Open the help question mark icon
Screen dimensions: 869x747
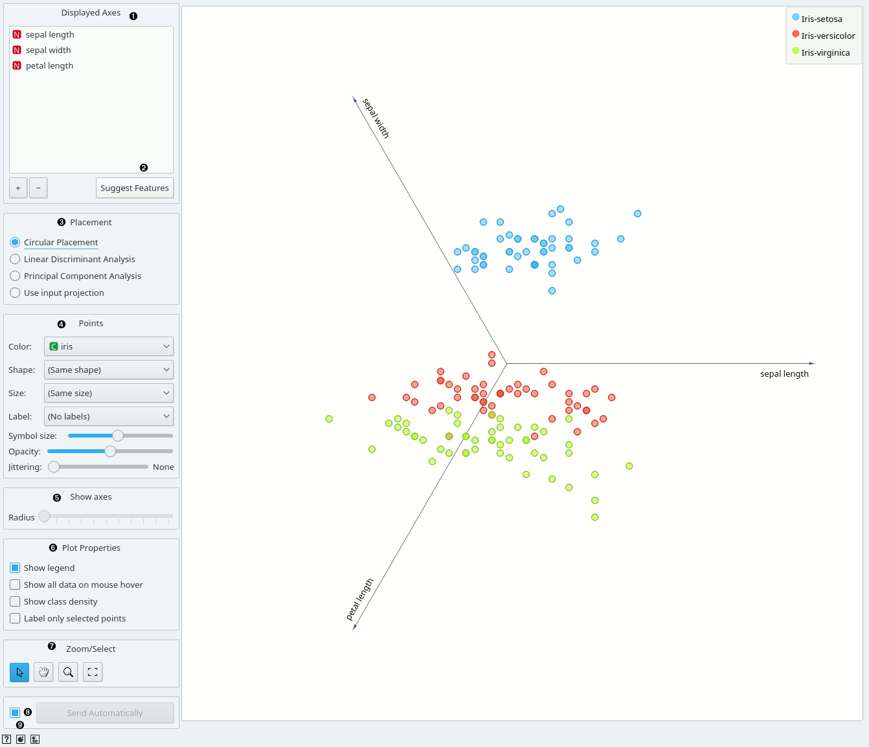coord(6,739)
